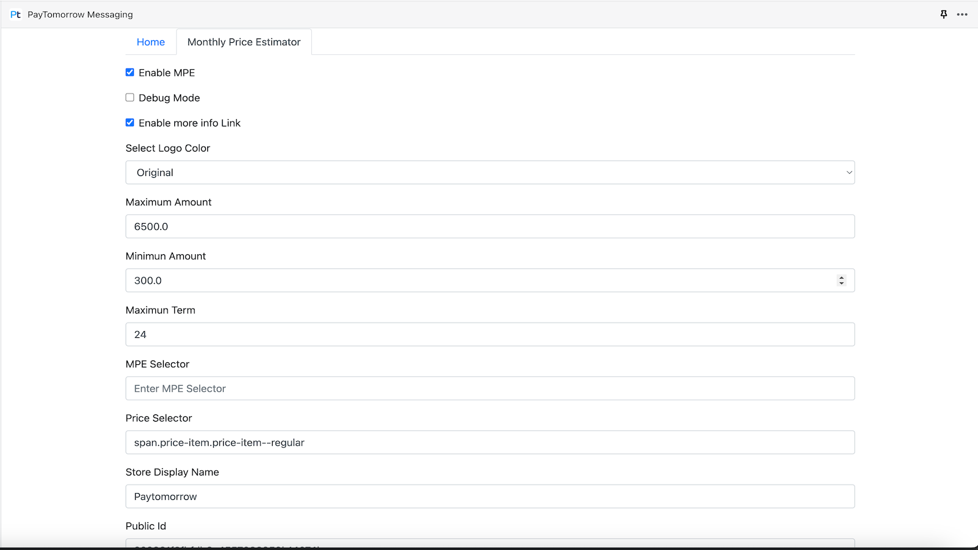Click the empty MPE Selector field

490,389
